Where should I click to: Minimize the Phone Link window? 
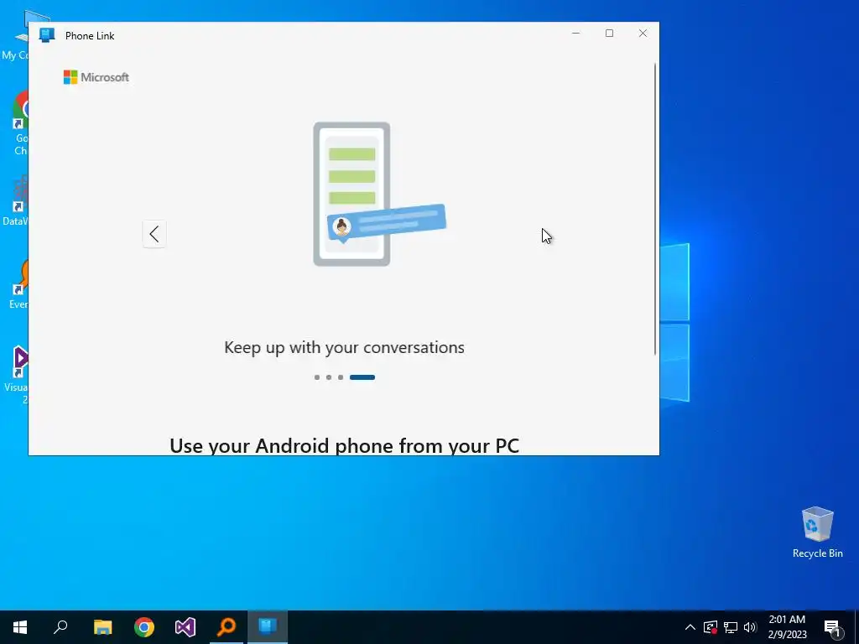575,34
